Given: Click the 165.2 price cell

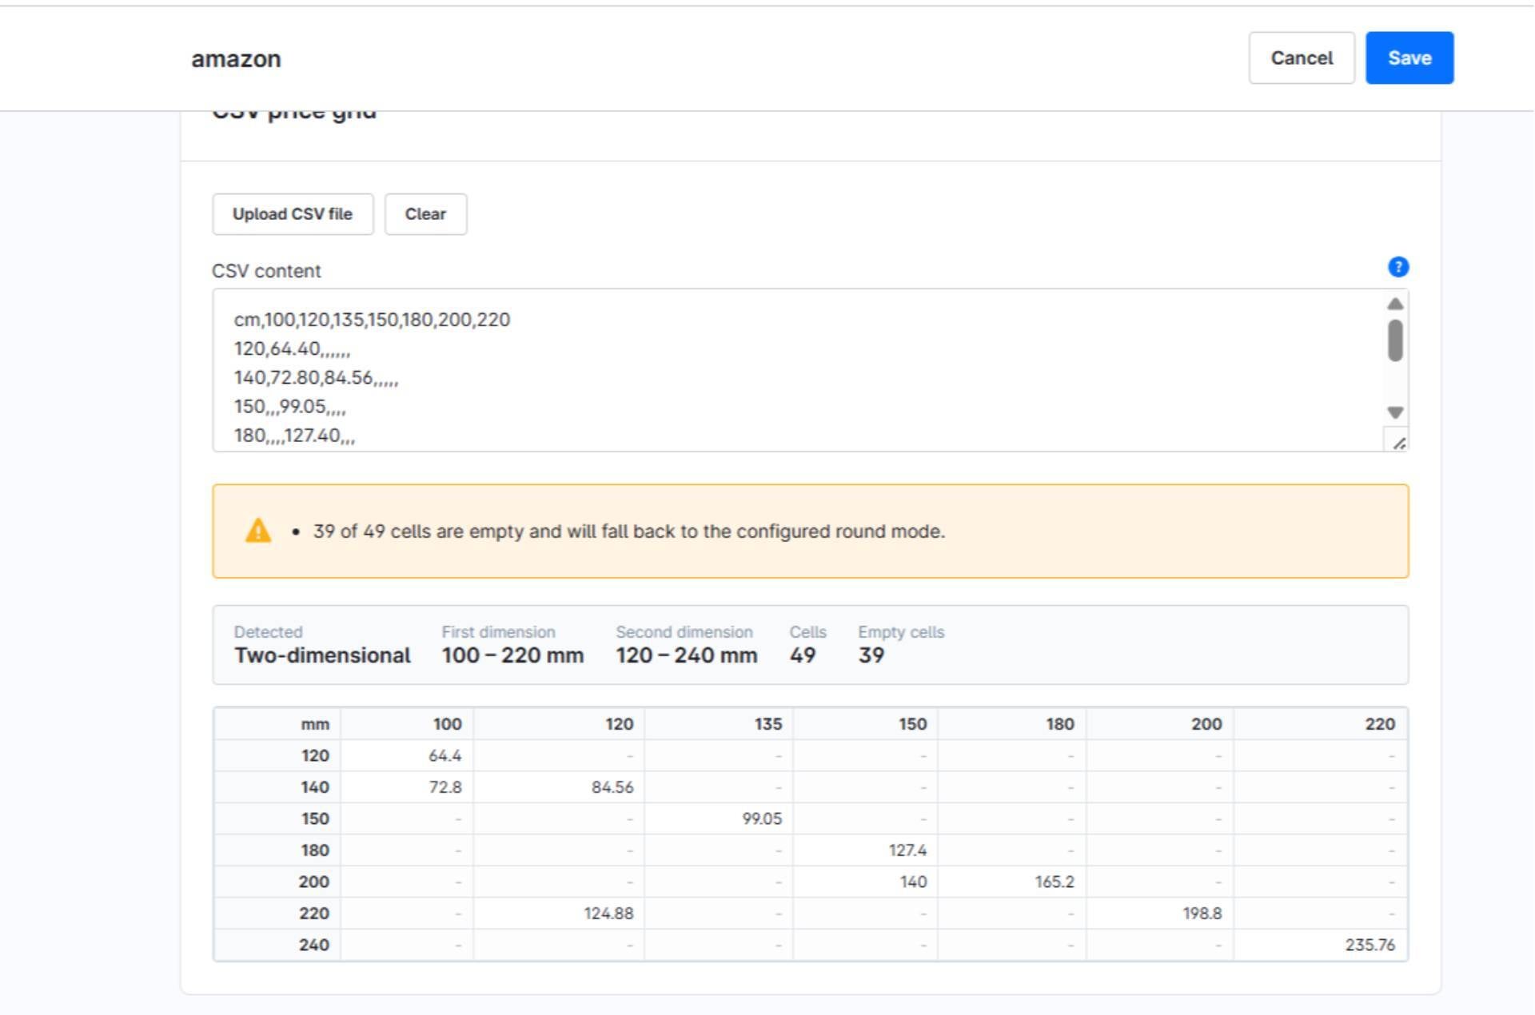Looking at the screenshot, I should click(x=1011, y=882).
